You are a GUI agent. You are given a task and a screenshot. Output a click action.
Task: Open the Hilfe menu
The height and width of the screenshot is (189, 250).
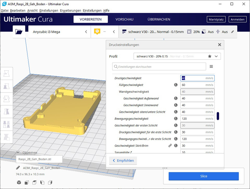pos(106,11)
